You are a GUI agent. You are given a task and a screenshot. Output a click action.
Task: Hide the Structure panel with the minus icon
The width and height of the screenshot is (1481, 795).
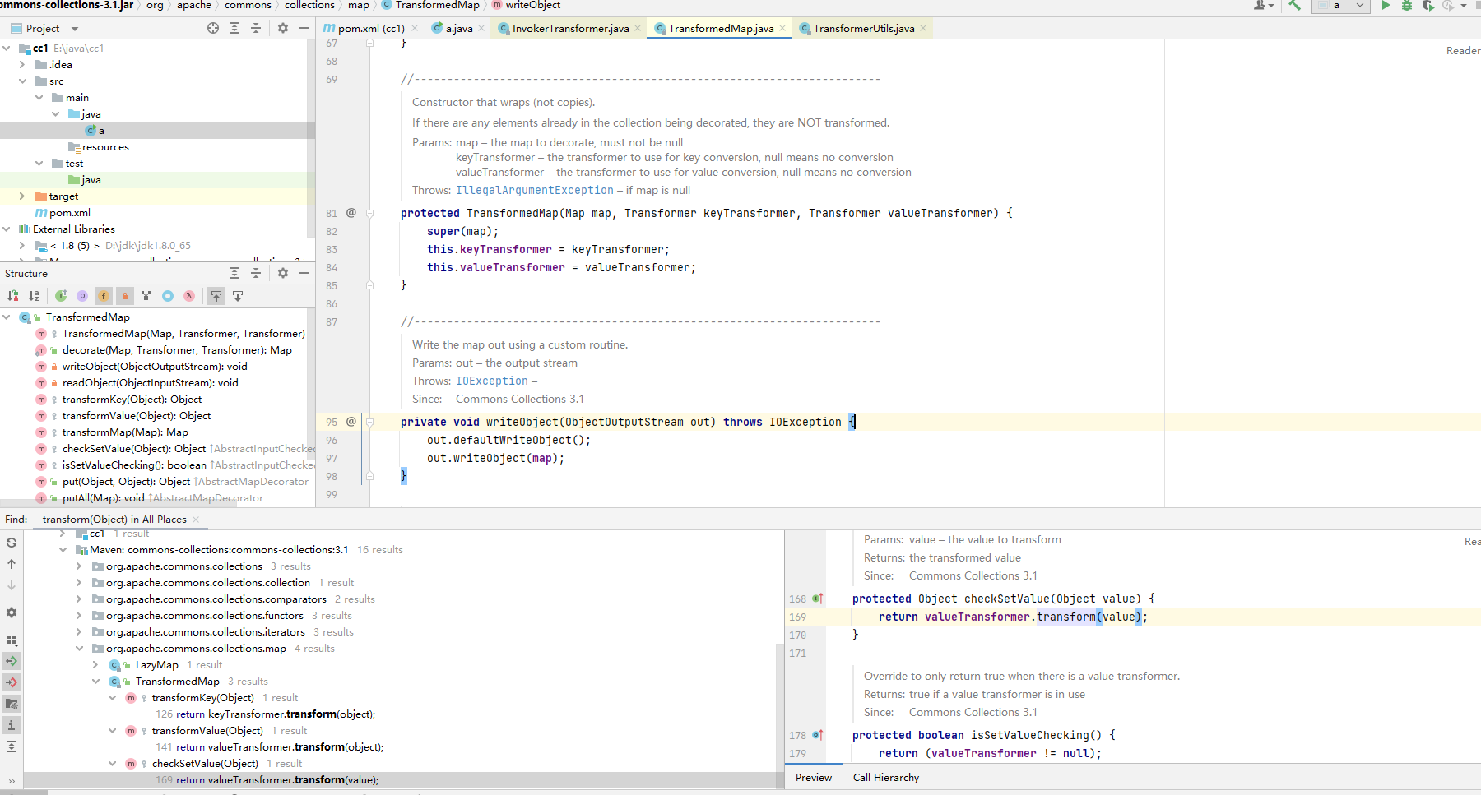point(304,273)
